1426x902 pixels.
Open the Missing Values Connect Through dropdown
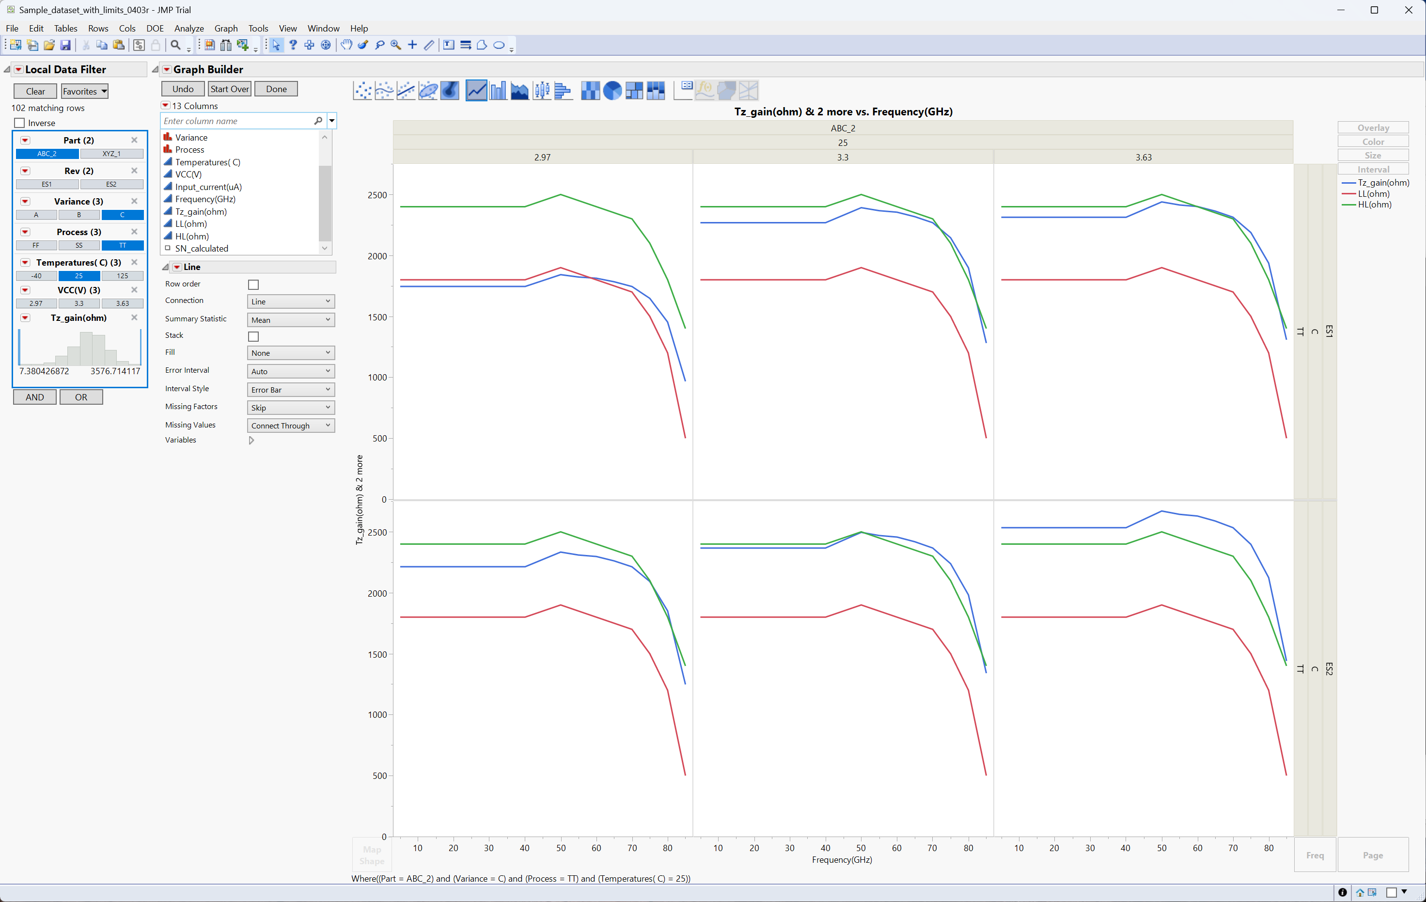click(x=291, y=426)
